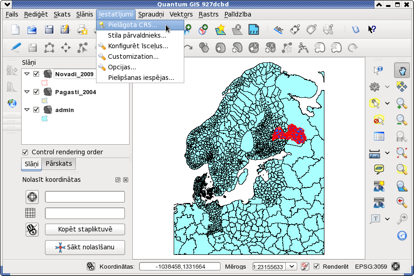Image resolution: width=414 pixels, height=276 pixels.
Task: Click the Kopēt stapliktuvē button
Action: (85, 229)
